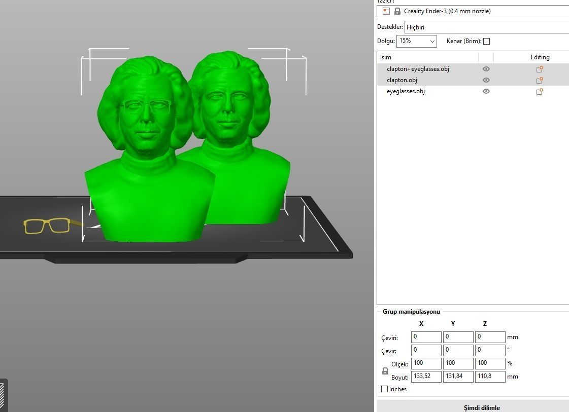Screen dimensions: 569x412
Task: Hide the clapton.obj object
Action: 486,80
